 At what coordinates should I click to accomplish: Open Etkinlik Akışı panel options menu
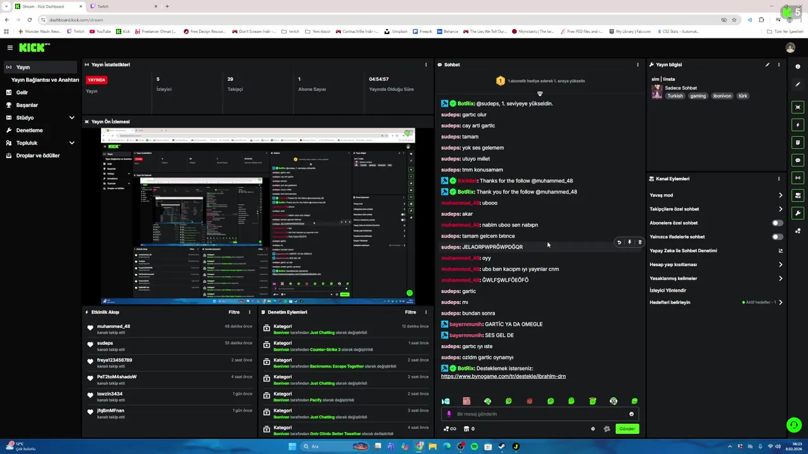coord(249,312)
